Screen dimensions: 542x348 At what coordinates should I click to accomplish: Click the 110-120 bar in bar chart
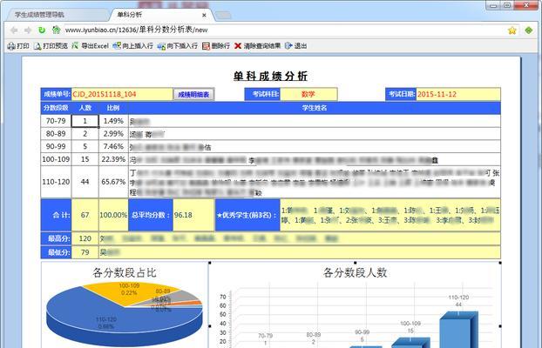(x=458, y=331)
